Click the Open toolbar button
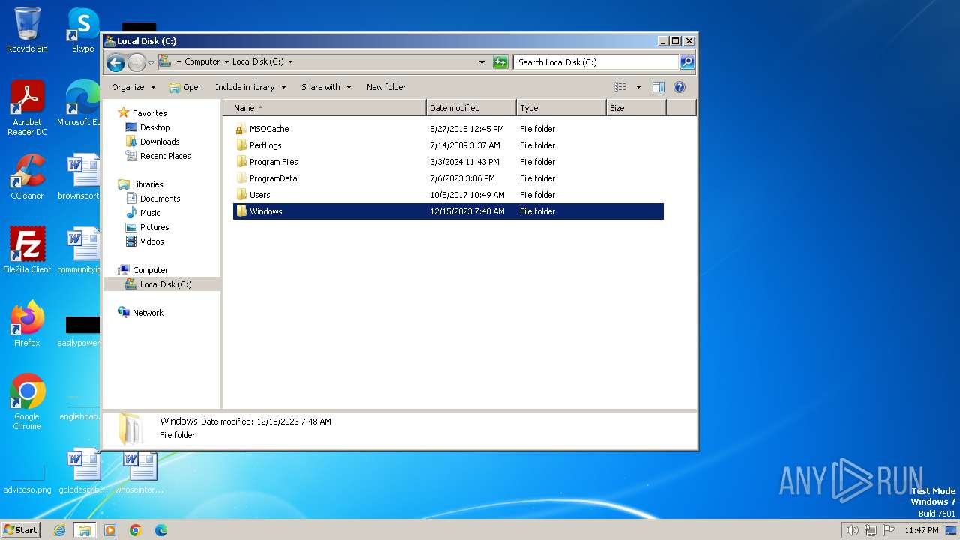The width and height of the screenshot is (960, 540). click(186, 87)
